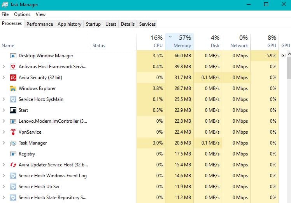Click the Antivirus Host Framework shield icon

(x=13, y=67)
